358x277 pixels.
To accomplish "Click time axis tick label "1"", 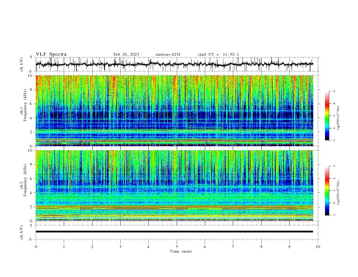I will coord(64,247).
